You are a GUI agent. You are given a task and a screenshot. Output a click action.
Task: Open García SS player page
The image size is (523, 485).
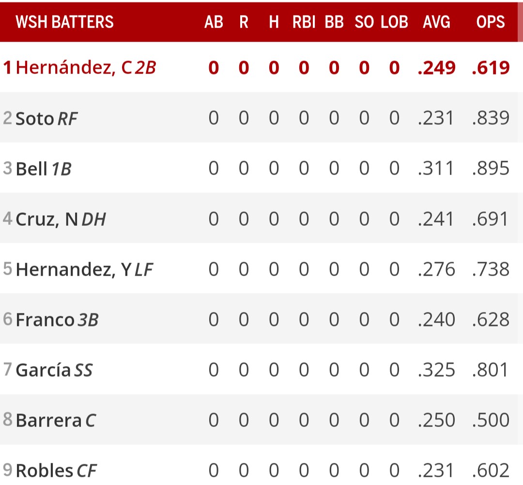(x=43, y=370)
